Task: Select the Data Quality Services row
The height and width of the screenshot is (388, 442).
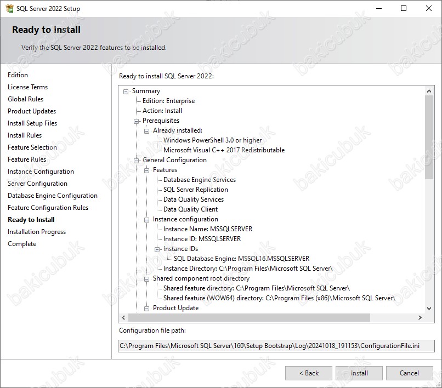Action: pos(194,199)
